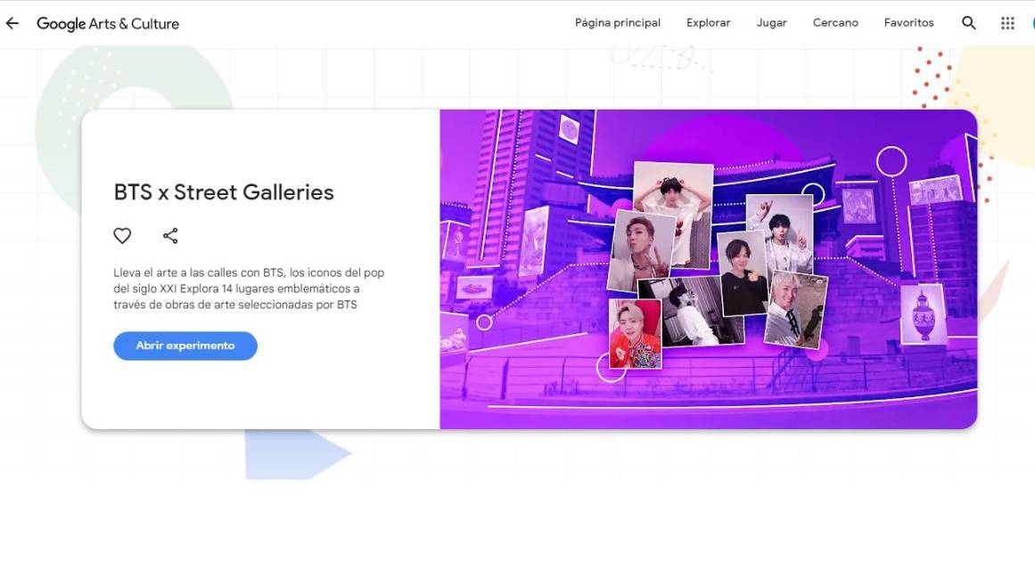1035x561 pixels.
Task: Click the purple BTS banner image
Action: [x=708, y=269]
